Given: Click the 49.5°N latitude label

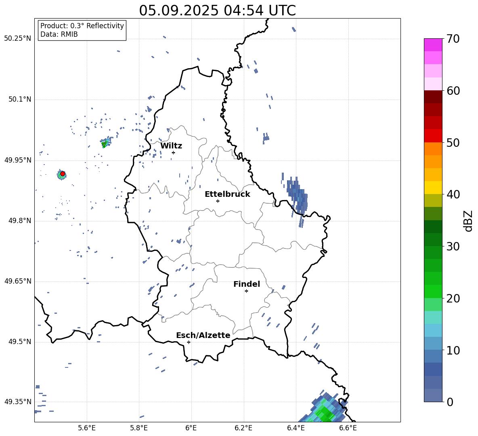Looking at the screenshot, I should (x=20, y=341).
